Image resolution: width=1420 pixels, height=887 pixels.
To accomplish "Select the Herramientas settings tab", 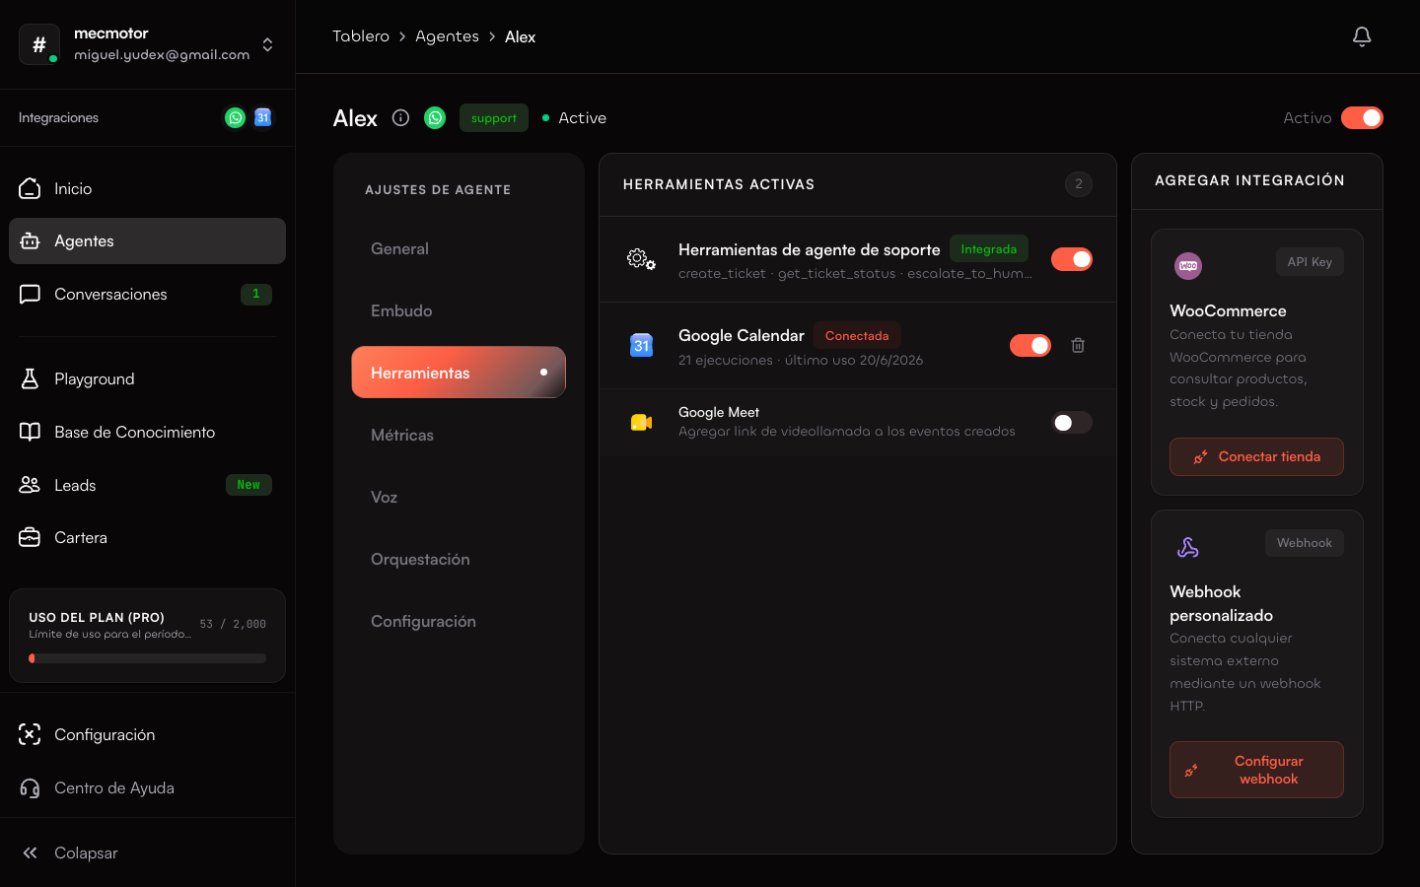I will click(459, 373).
